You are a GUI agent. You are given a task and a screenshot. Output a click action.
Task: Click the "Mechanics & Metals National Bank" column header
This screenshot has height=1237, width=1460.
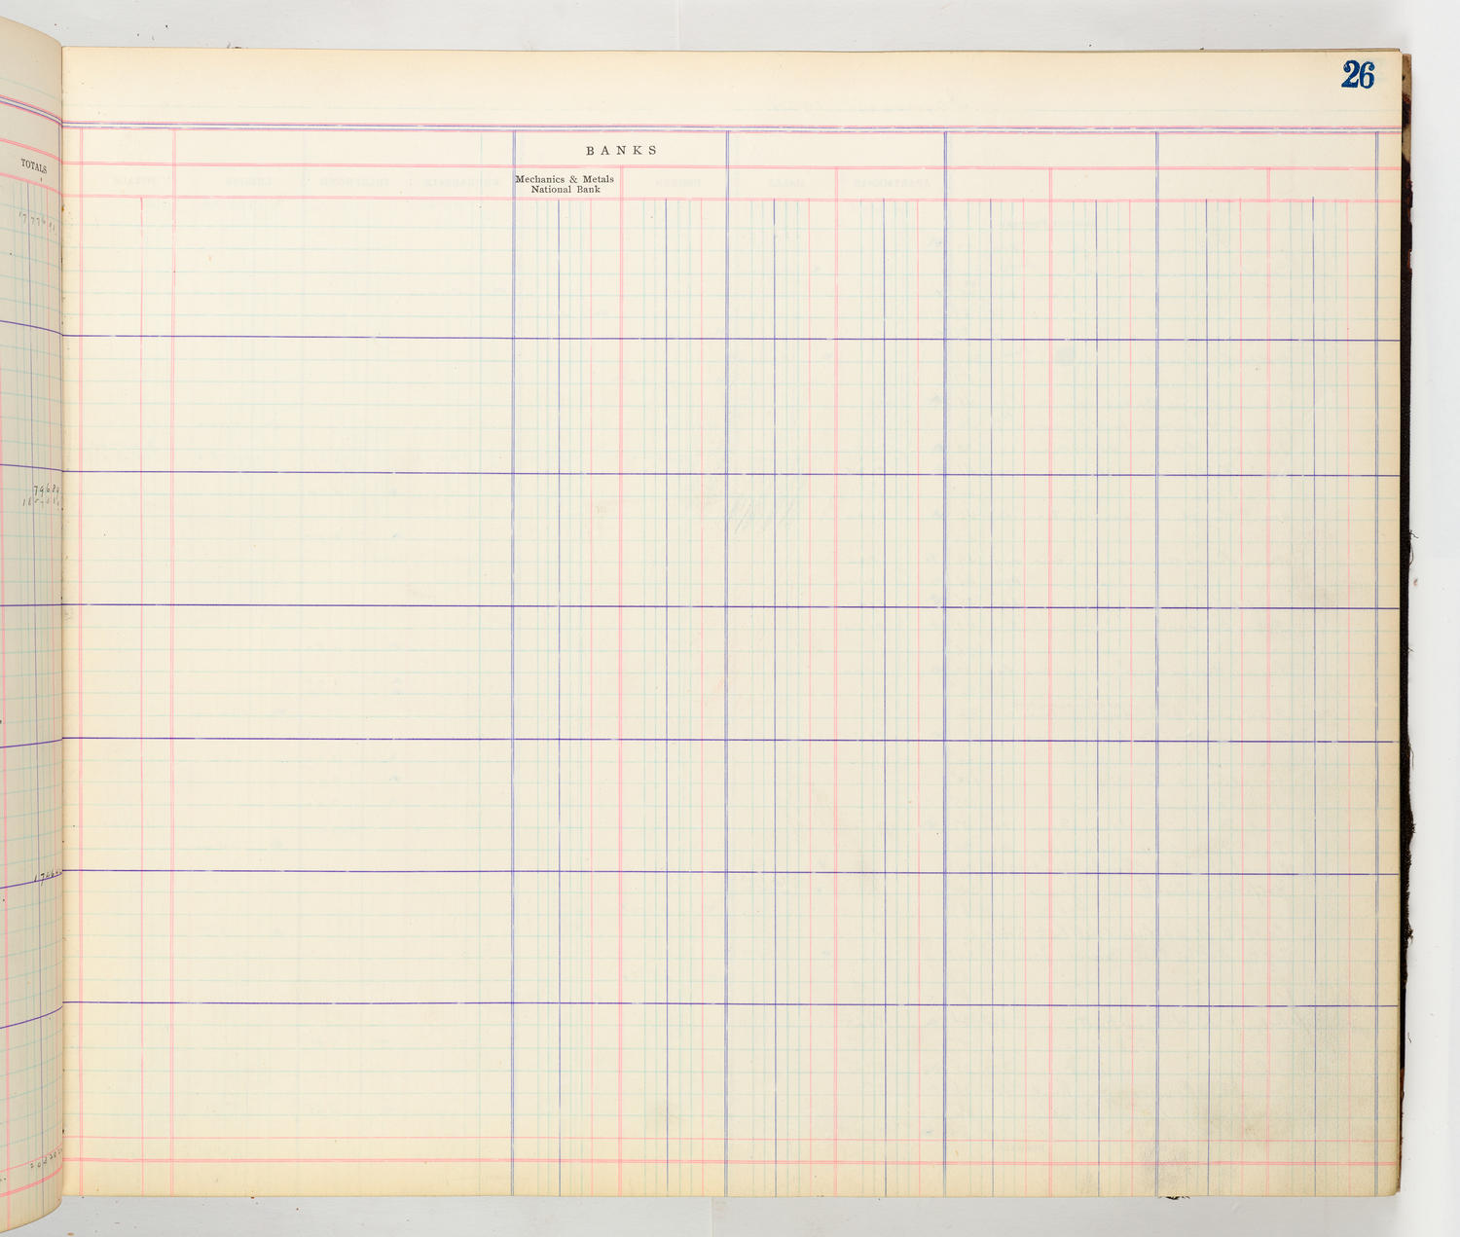coord(565,184)
